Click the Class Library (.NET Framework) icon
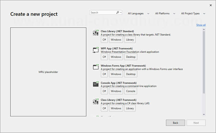This screenshot has height=133, width=216. (x=96, y=101)
